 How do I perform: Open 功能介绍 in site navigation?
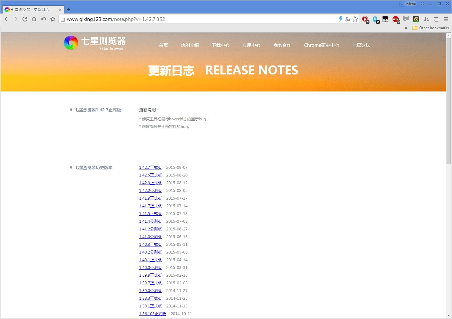[x=190, y=45]
